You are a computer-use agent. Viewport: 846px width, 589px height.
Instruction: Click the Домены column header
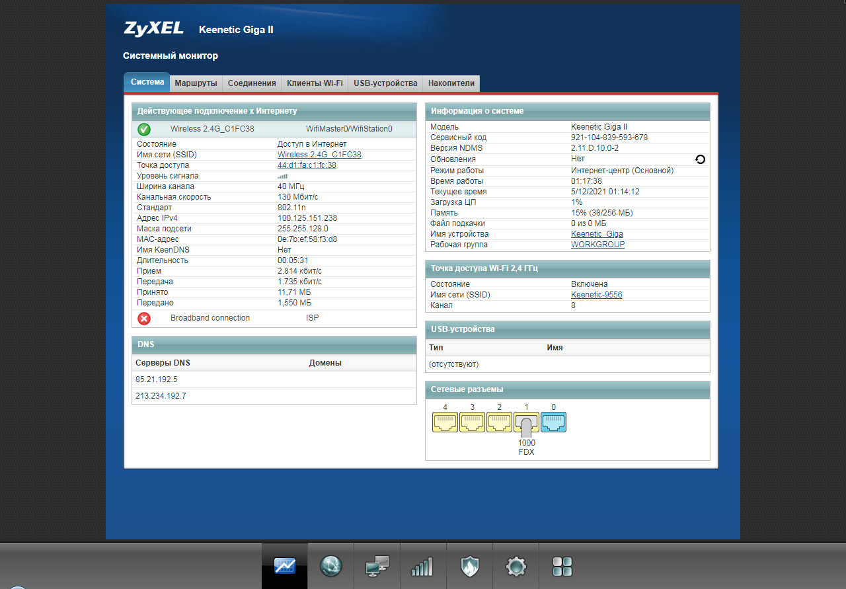click(x=325, y=363)
